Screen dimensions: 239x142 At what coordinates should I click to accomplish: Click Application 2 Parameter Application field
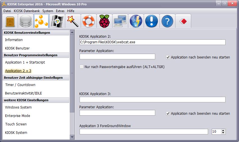coord(117,57)
